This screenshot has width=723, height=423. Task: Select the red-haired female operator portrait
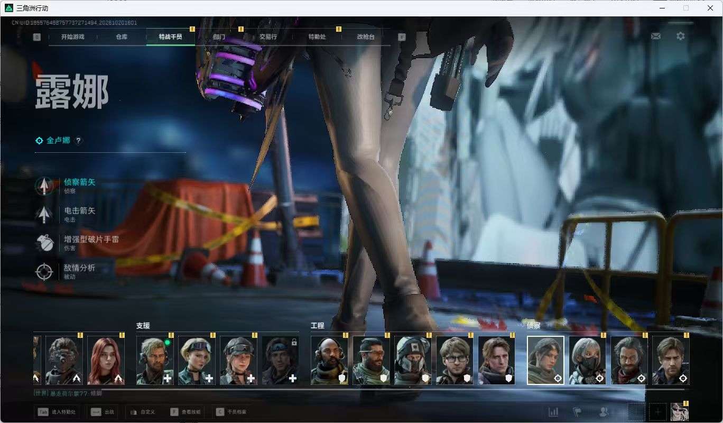106,361
